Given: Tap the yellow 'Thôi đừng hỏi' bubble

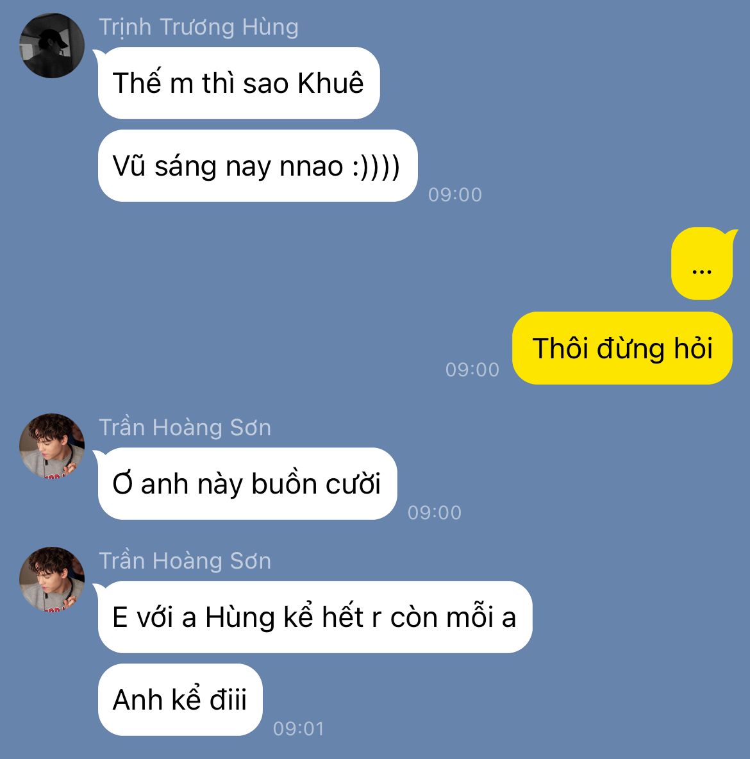Looking at the screenshot, I should tap(622, 348).
